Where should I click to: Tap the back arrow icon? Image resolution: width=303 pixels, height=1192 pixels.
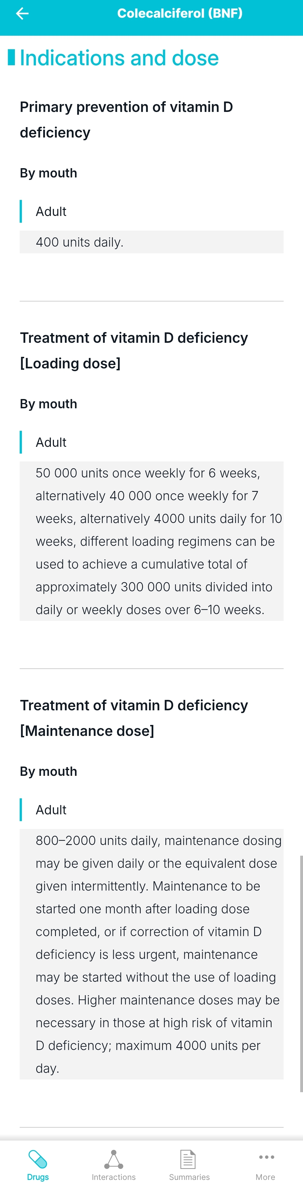coord(22,14)
